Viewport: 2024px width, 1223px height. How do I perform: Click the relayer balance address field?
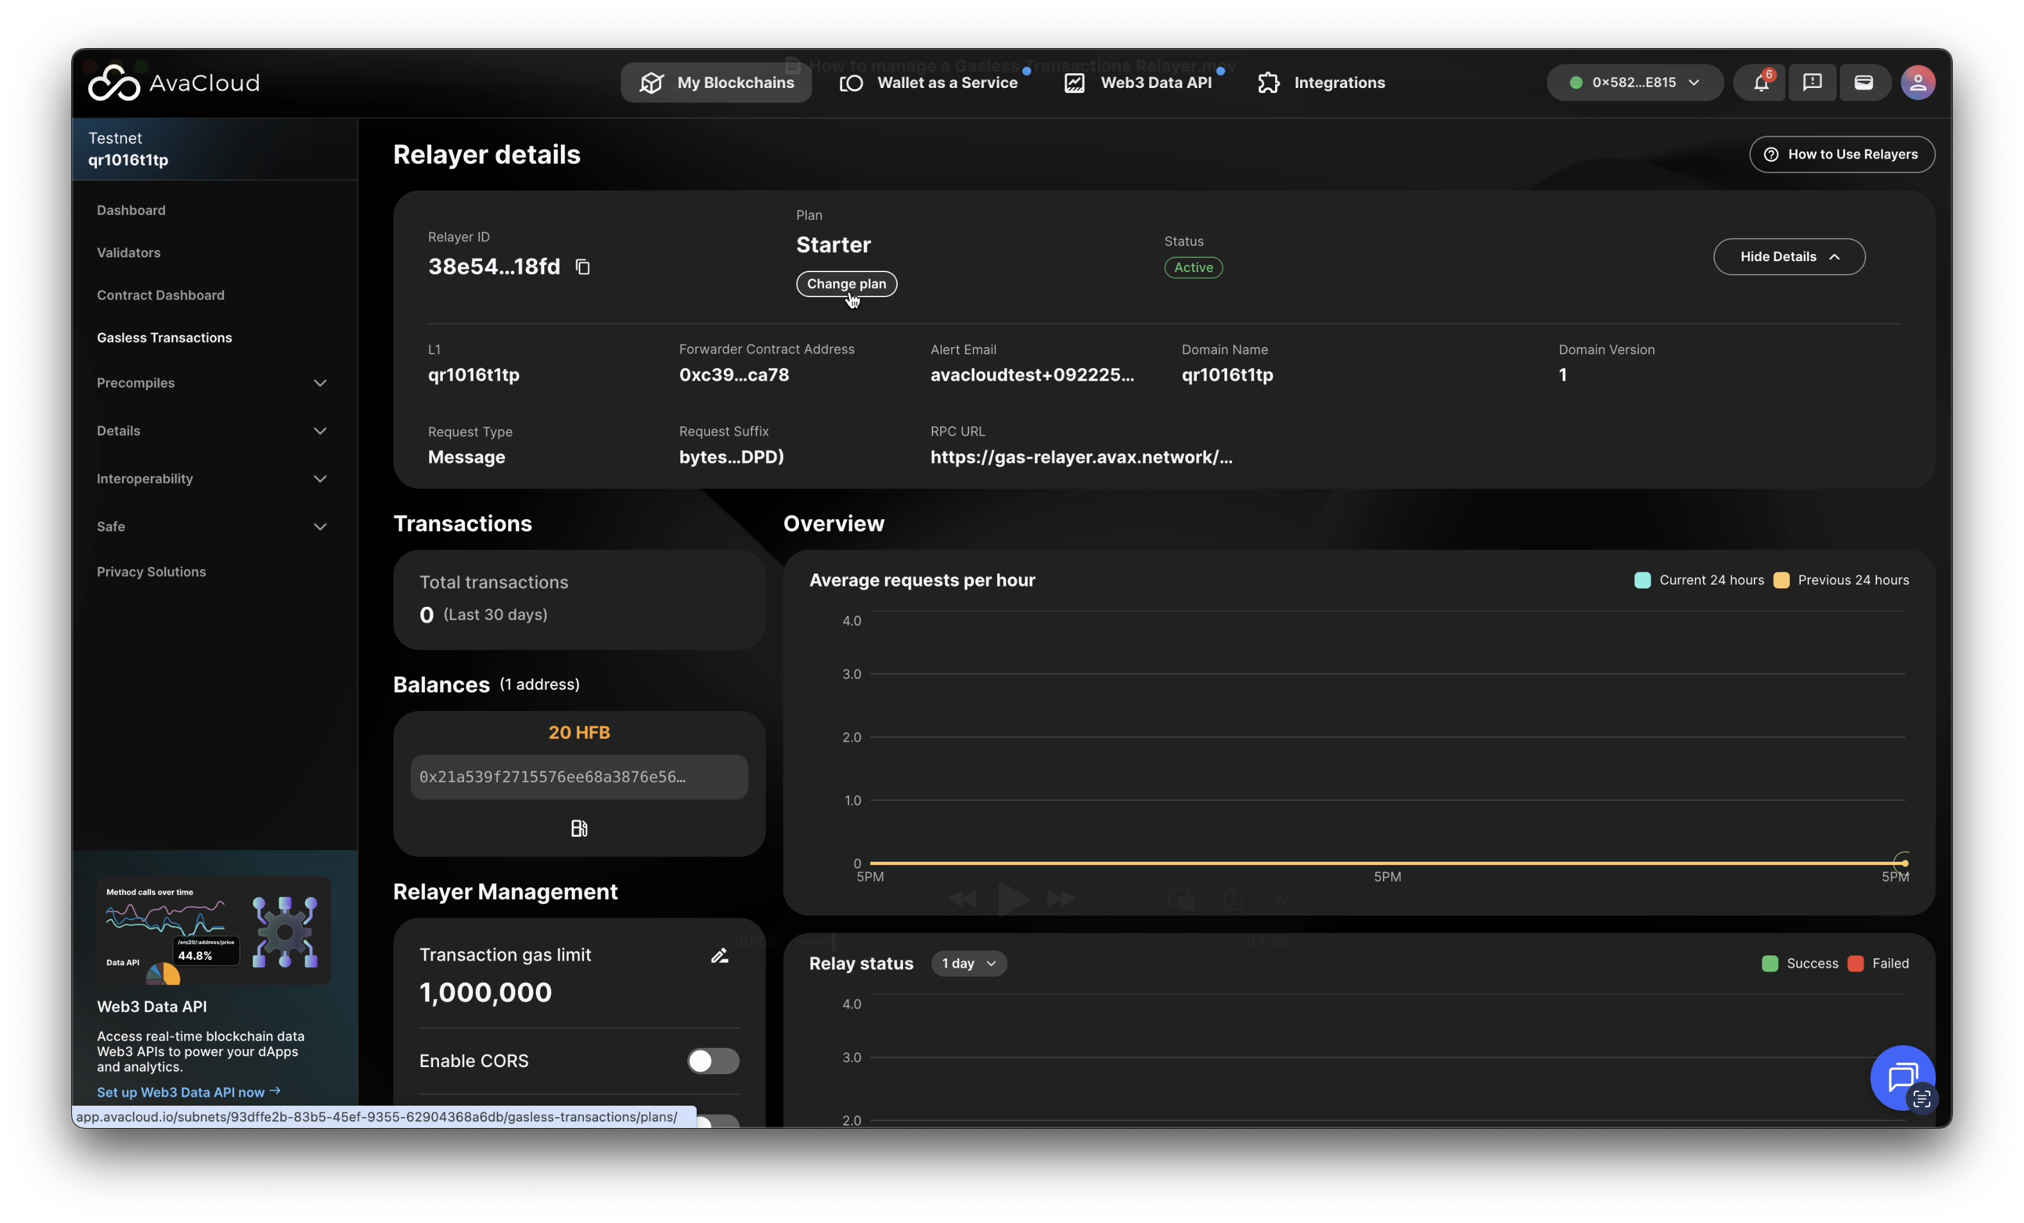[578, 777]
